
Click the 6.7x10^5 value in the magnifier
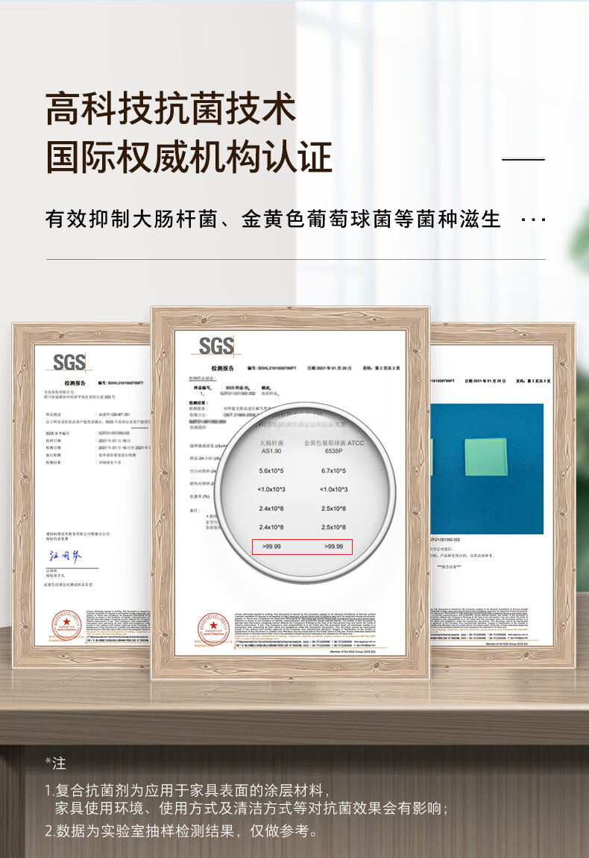(x=334, y=470)
